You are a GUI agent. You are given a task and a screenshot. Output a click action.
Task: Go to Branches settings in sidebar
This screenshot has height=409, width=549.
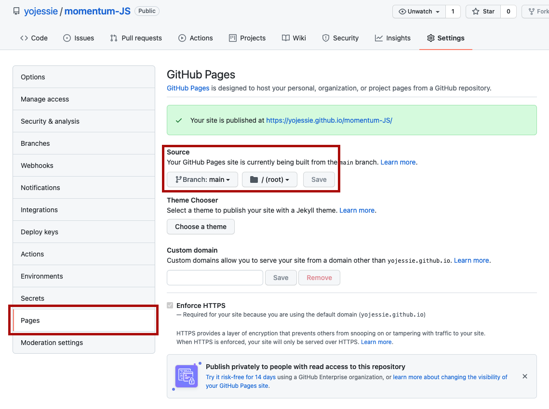84,143
